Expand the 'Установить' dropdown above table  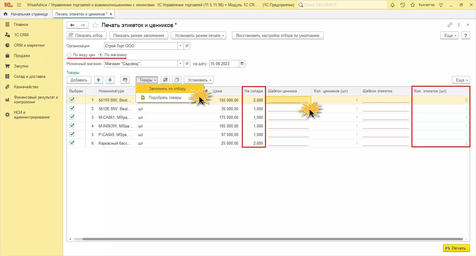(x=198, y=80)
